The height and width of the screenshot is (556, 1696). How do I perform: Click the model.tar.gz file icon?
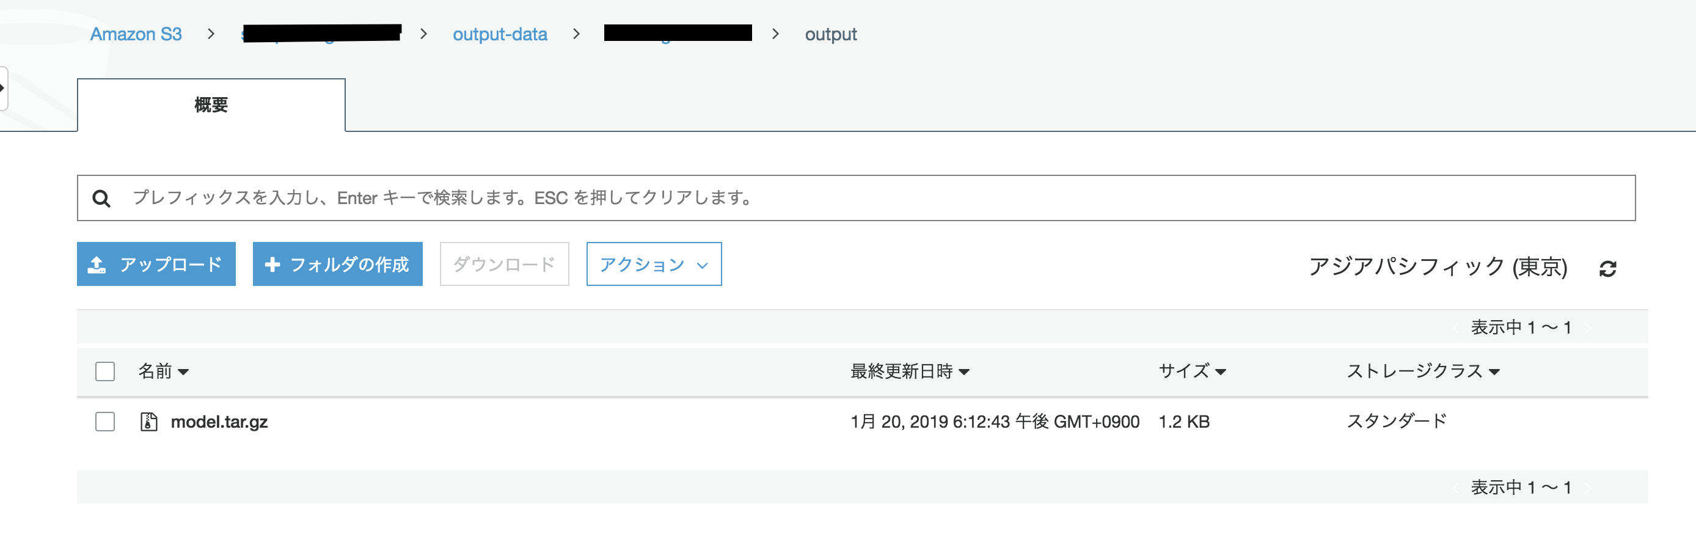click(149, 422)
